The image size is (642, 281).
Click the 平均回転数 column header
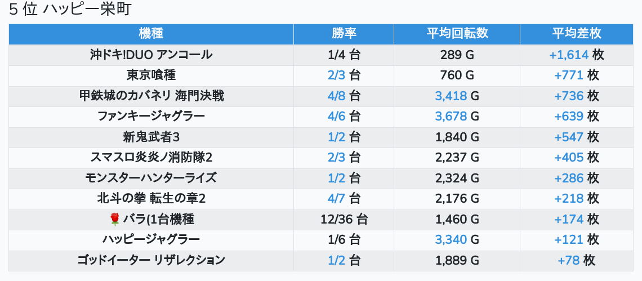click(x=457, y=34)
